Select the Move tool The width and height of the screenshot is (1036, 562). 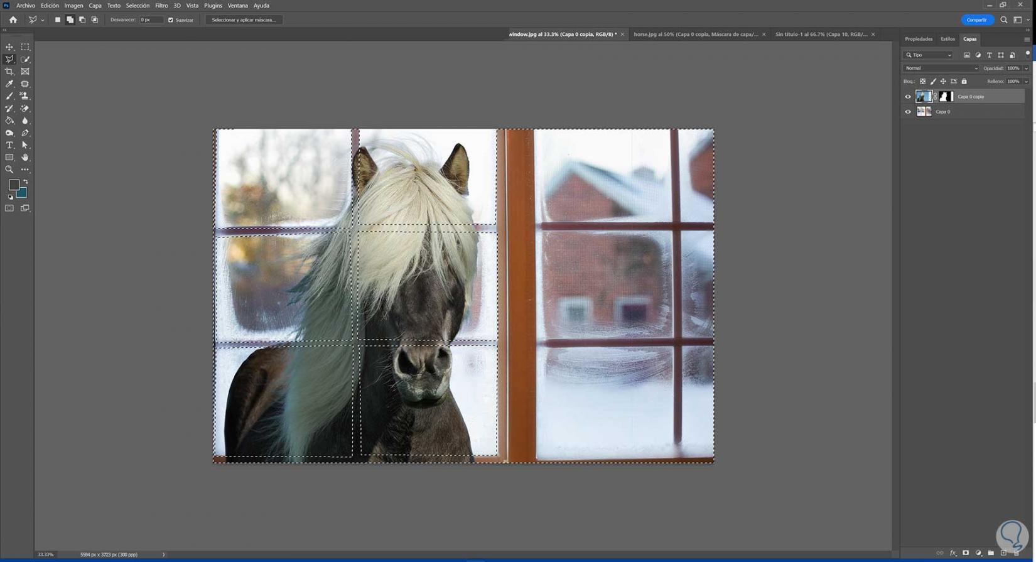pyautogui.click(x=9, y=47)
